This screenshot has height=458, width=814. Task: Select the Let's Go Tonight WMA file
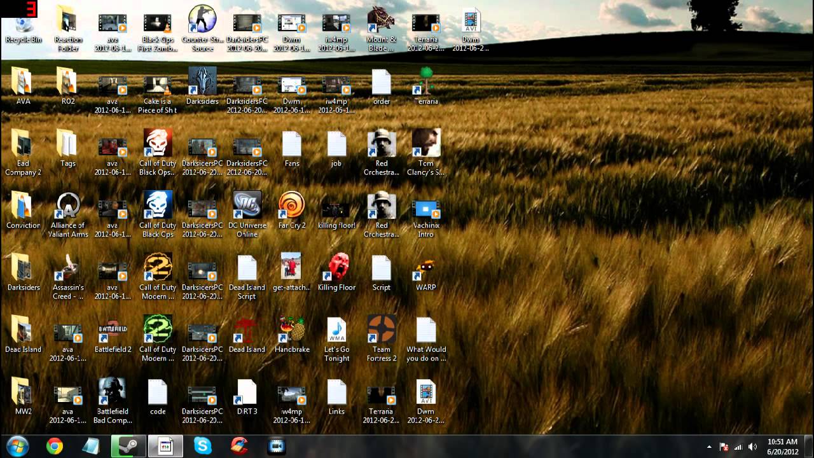336,339
